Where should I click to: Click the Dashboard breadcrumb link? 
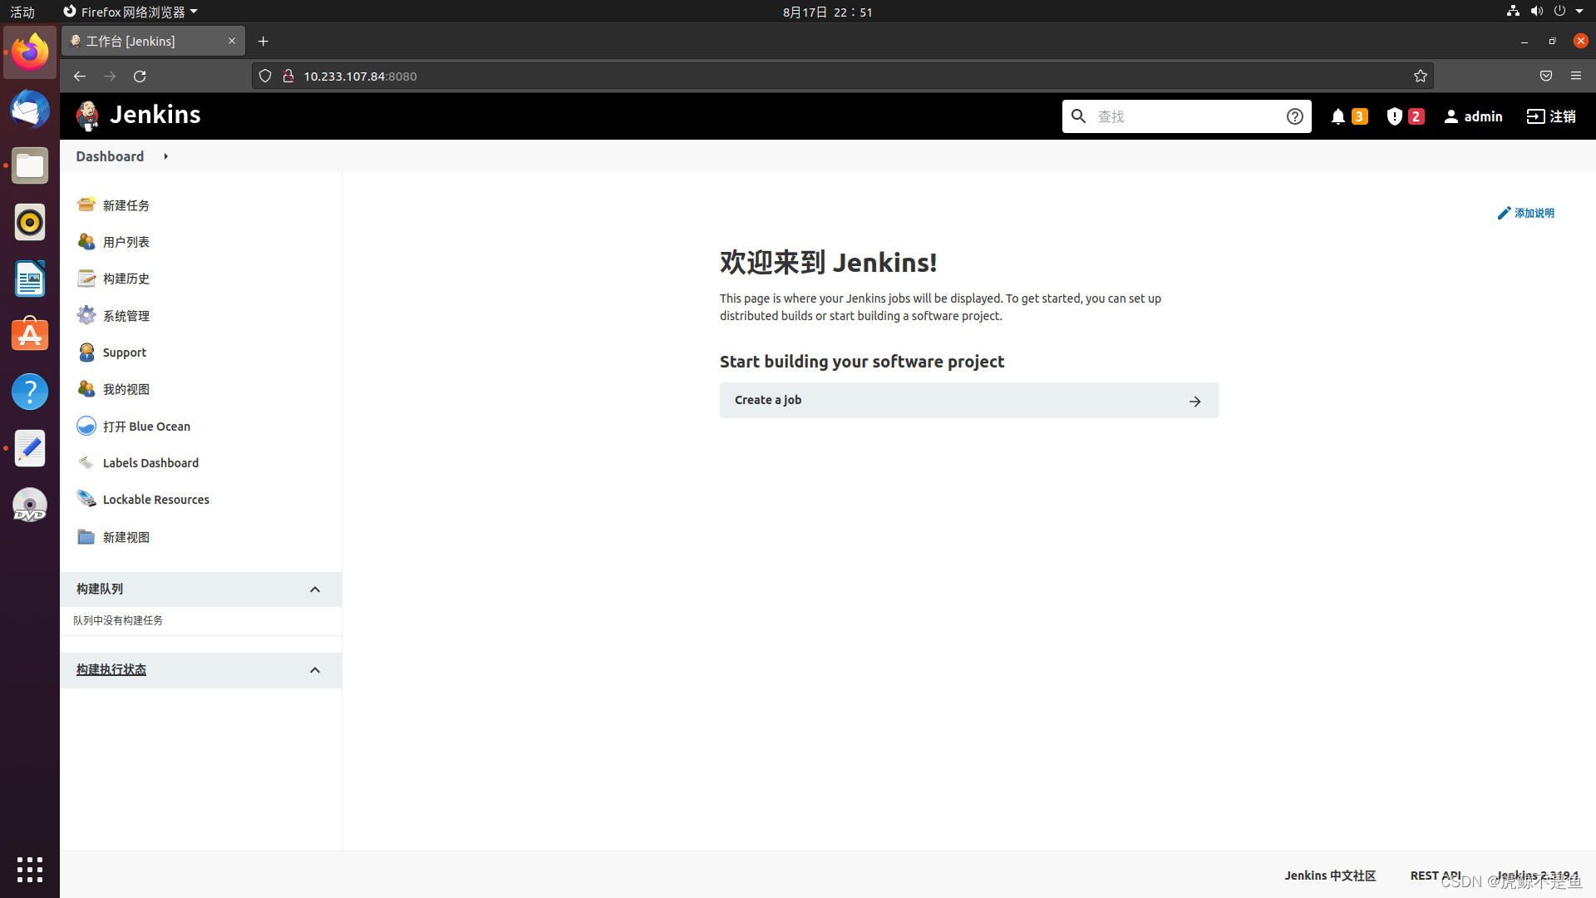click(110, 156)
